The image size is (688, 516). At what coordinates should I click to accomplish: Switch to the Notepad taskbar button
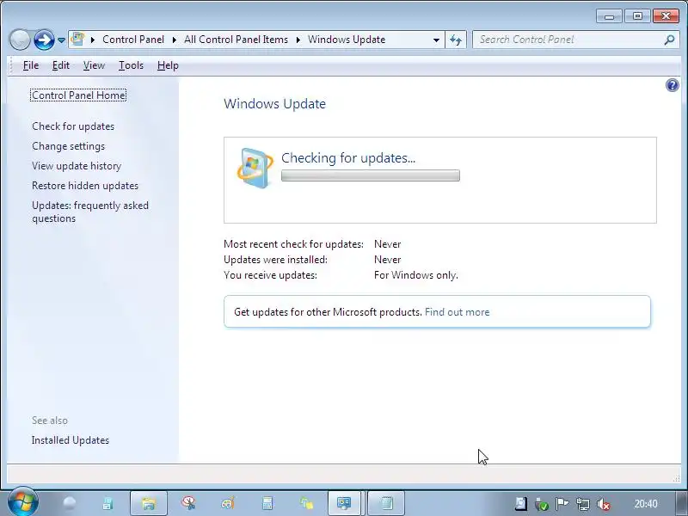(x=386, y=503)
